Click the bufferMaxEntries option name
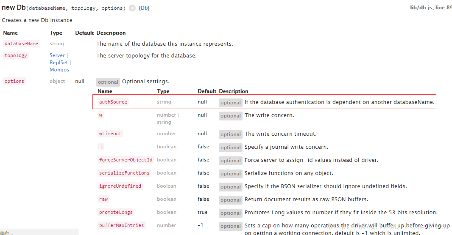The width and height of the screenshot is (452, 235). tap(121, 226)
